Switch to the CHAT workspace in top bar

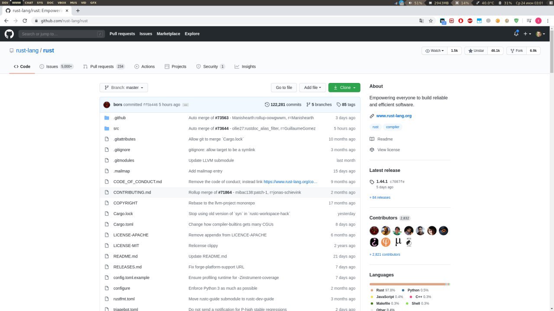click(x=29, y=3)
